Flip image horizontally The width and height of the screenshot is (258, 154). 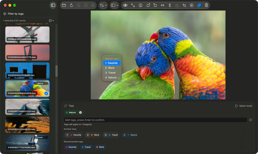click(x=162, y=5)
